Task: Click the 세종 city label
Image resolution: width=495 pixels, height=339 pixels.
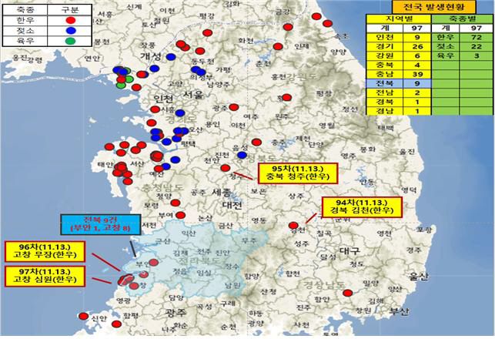Action: (x=221, y=192)
